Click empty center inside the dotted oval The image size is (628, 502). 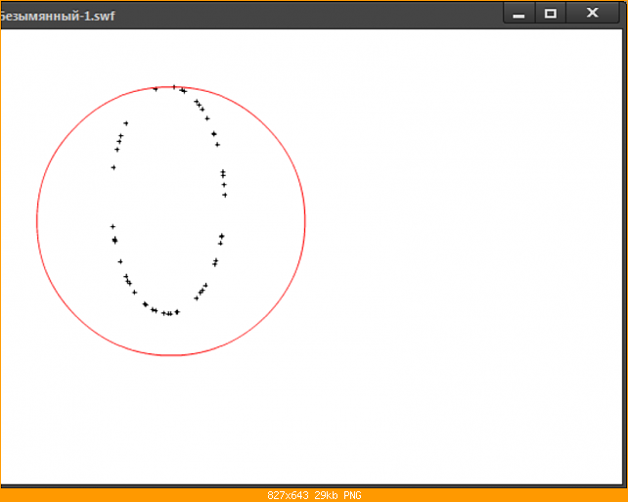pyautogui.click(x=168, y=201)
